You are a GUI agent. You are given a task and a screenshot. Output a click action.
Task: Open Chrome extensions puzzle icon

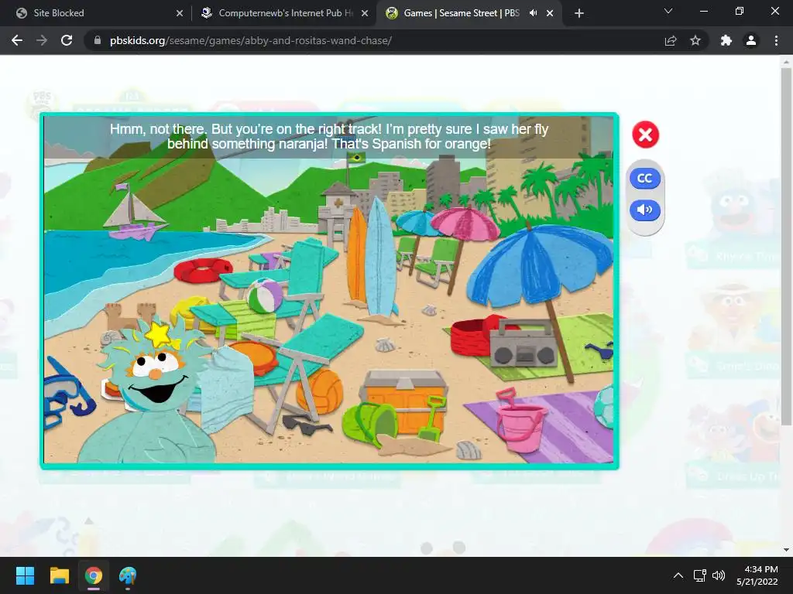click(726, 40)
